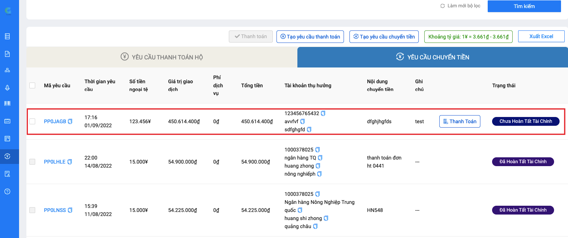Screen dimensions: 568x238
Task: Click the help question mark sidebar icon
Action: [x=7, y=191]
